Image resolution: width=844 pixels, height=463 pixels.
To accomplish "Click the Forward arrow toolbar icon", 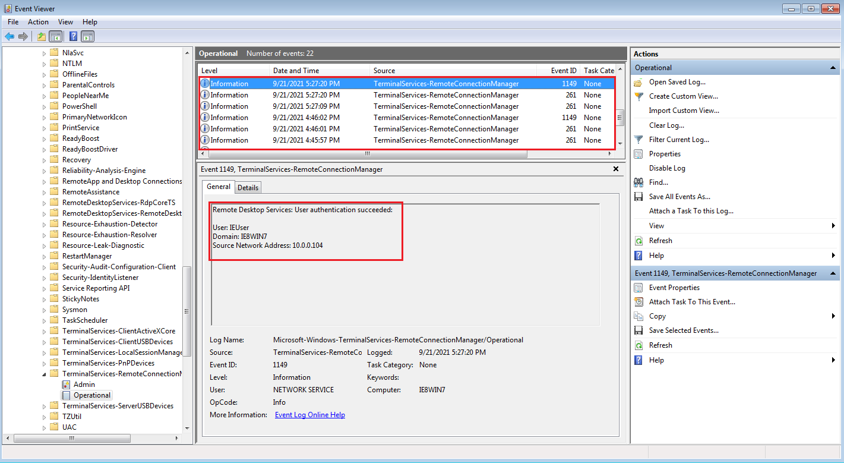I will [x=23, y=37].
